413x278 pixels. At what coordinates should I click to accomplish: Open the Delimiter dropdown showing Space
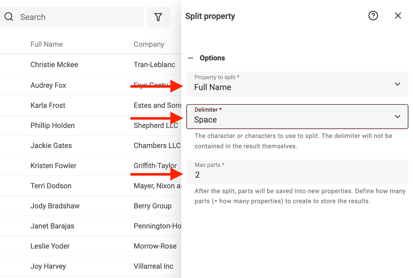(297, 116)
